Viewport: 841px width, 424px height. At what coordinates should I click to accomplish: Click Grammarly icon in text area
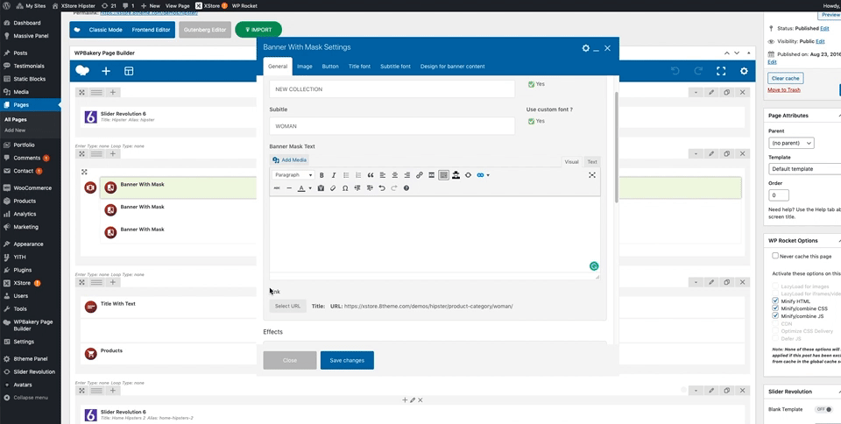coord(594,265)
